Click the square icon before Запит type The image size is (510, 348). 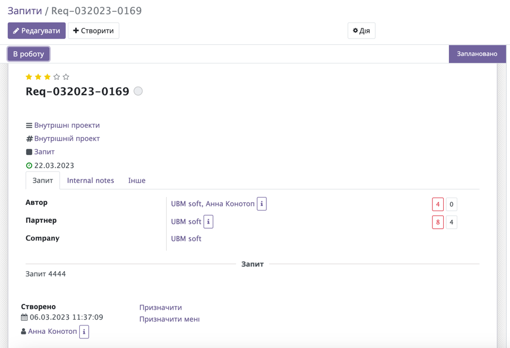pos(28,152)
